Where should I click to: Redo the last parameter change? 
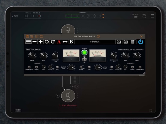53,42
